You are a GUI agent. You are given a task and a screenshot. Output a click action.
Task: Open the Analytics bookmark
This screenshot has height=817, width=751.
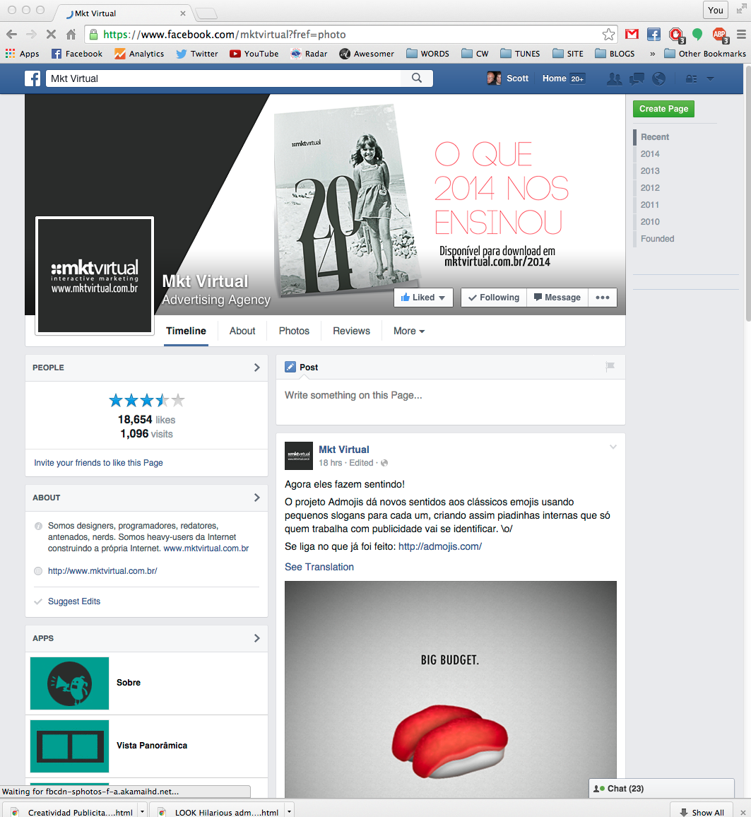pos(139,54)
